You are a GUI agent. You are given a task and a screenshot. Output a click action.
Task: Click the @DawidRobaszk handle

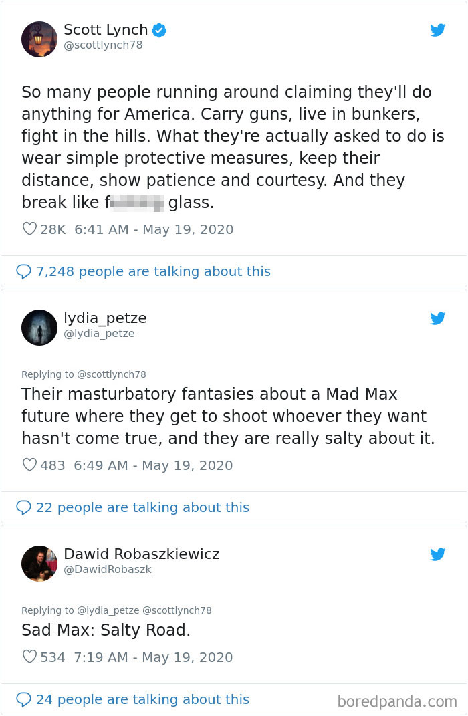click(108, 569)
